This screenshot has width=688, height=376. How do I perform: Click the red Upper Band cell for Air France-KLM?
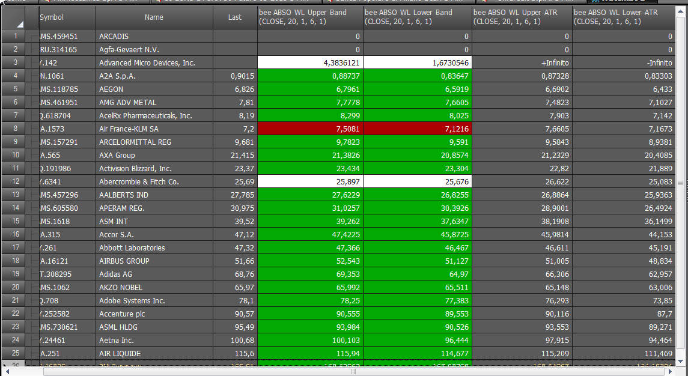(x=310, y=129)
